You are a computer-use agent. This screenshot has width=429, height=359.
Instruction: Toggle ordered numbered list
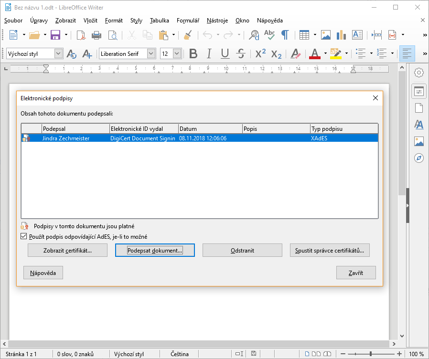tap(382, 53)
